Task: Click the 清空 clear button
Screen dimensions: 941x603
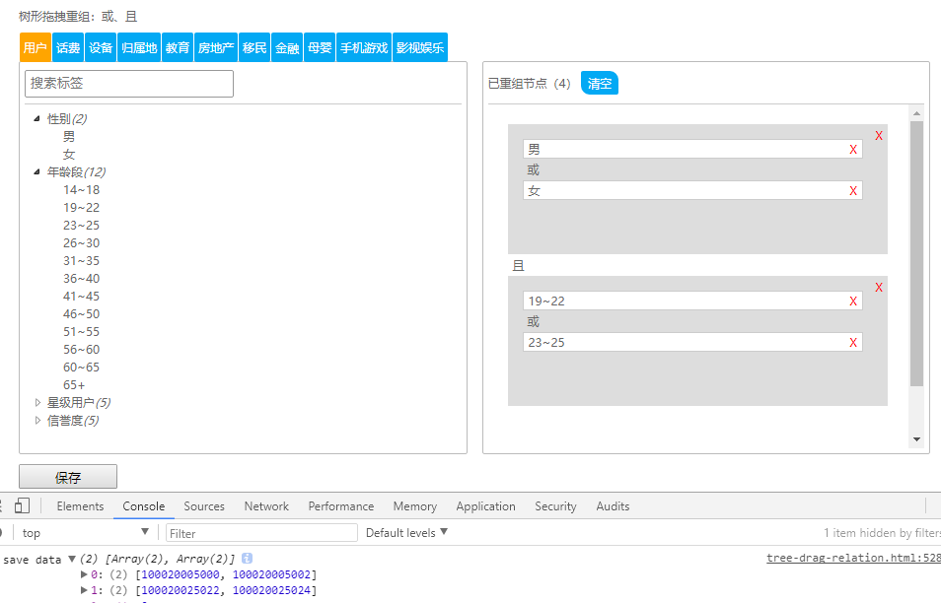Action: click(600, 84)
